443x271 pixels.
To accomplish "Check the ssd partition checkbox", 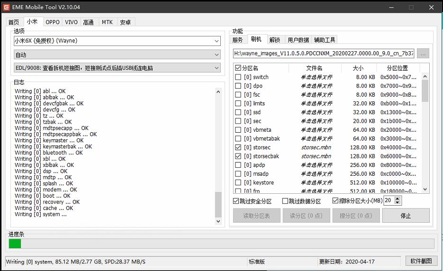I will pyautogui.click(x=238, y=112).
